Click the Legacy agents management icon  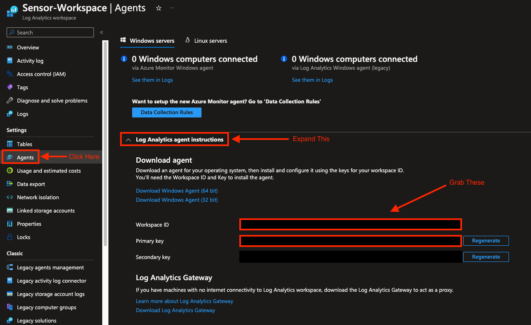pos(10,267)
